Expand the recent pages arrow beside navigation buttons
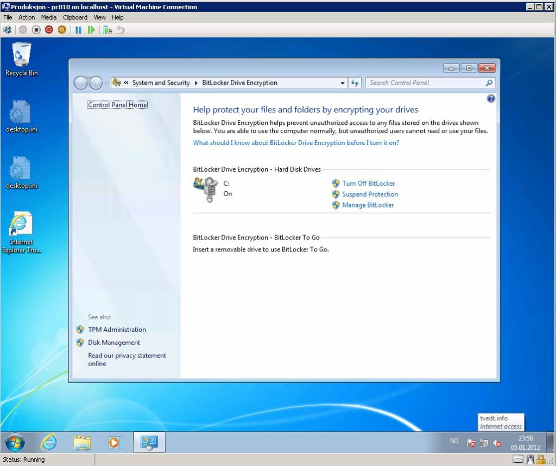This screenshot has width=556, height=466. [x=107, y=83]
